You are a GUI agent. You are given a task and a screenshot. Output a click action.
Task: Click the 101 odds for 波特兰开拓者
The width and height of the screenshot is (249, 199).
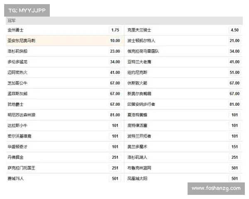click(234, 136)
